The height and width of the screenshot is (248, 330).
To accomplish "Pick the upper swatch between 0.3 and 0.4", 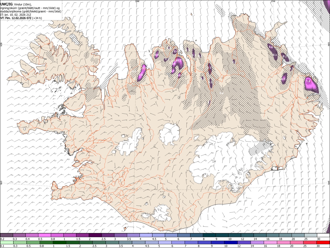I will [x=19, y=235].
